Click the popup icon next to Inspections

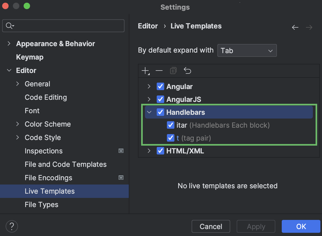pyautogui.click(x=121, y=151)
